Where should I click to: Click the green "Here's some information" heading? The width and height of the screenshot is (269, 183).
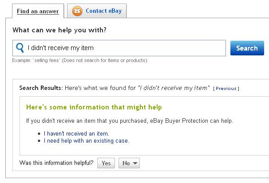[94, 107]
